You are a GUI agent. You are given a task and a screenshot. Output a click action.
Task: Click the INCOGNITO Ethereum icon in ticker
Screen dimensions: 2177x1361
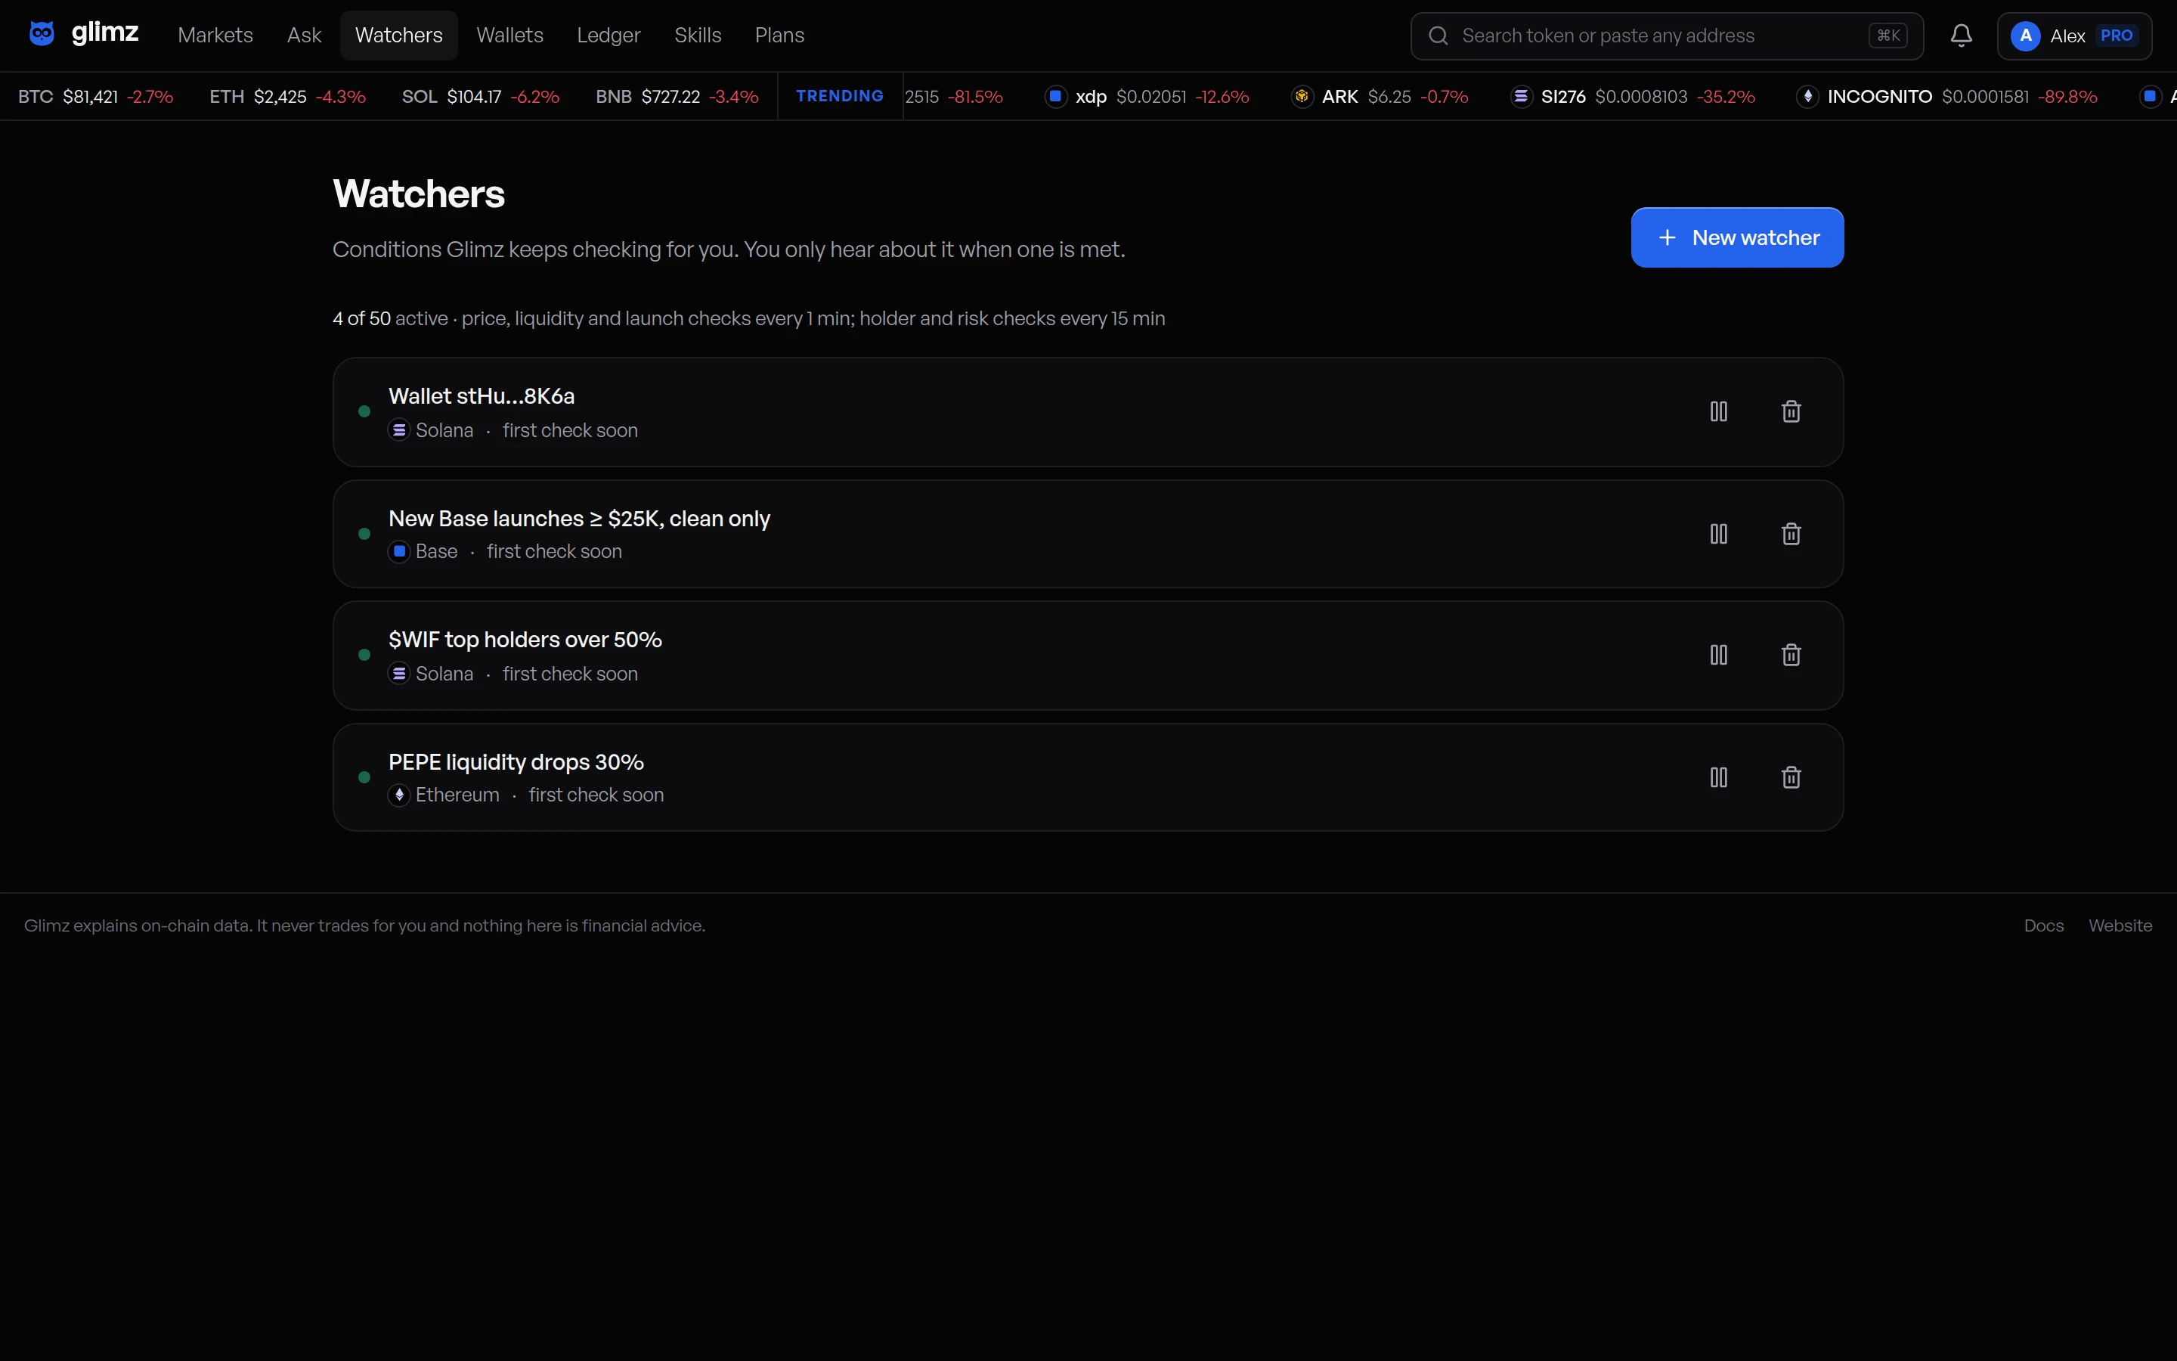(x=1807, y=96)
